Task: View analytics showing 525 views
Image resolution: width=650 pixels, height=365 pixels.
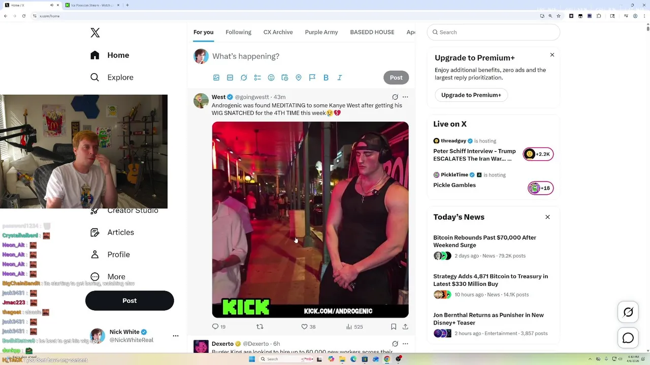Action: (354, 327)
